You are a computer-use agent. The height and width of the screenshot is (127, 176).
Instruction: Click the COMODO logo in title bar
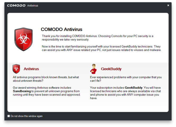click(x=16, y=6)
